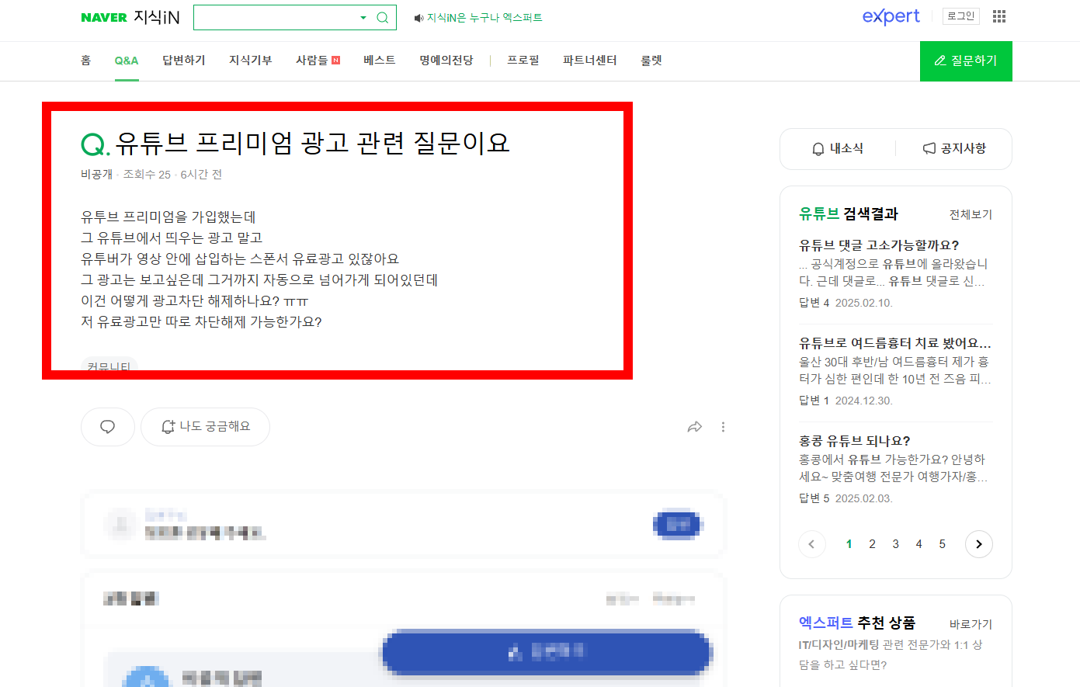Click the '조회수 25' view count text
Screen dimensions: 1080x687
click(x=147, y=175)
